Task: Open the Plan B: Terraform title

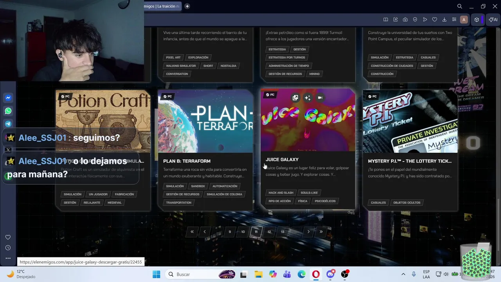Action: [187, 161]
